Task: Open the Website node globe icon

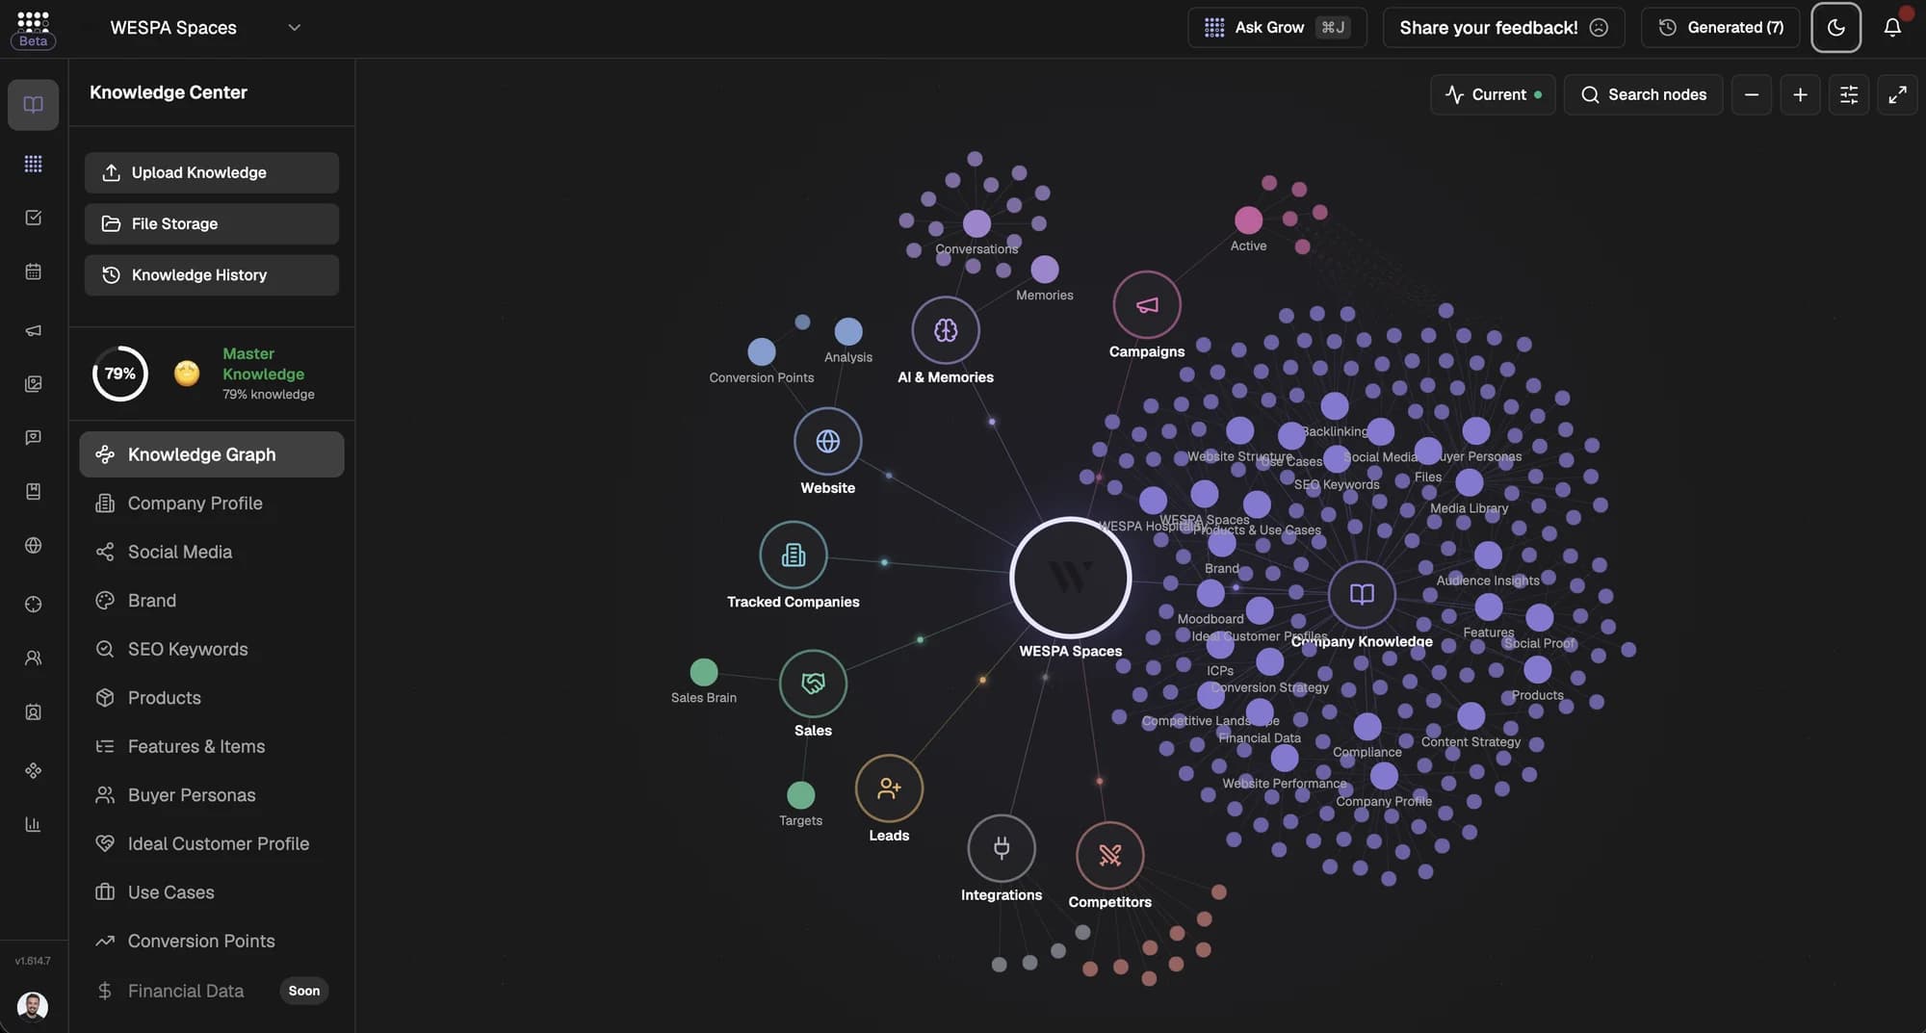Action: (x=827, y=441)
